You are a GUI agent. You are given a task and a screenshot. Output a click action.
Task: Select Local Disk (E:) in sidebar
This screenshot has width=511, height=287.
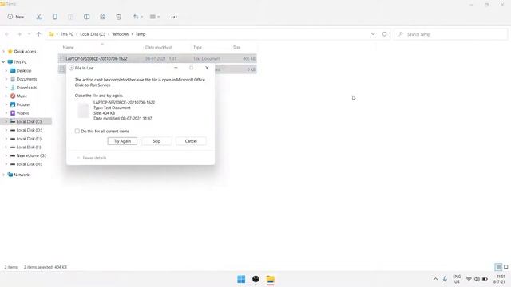click(29, 139)
